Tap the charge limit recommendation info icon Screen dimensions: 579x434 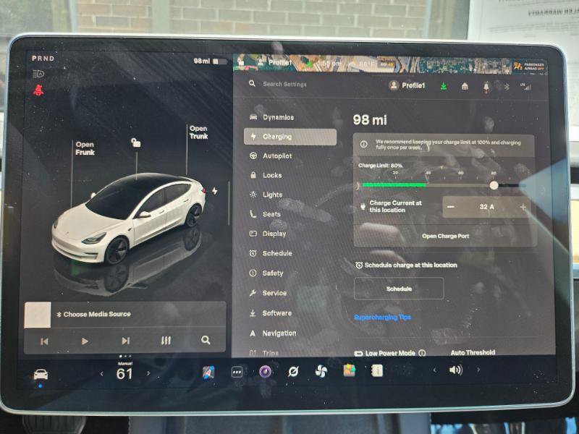[364, 144]
